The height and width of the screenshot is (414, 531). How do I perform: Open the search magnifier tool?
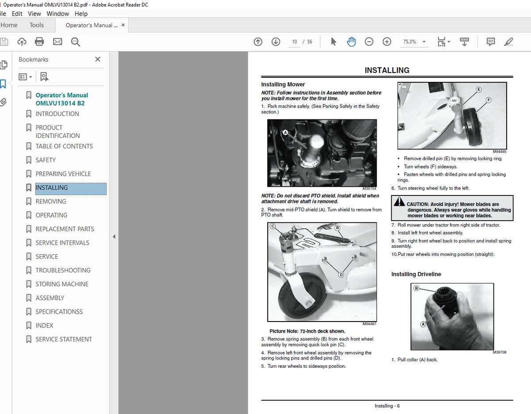point(76,42)
